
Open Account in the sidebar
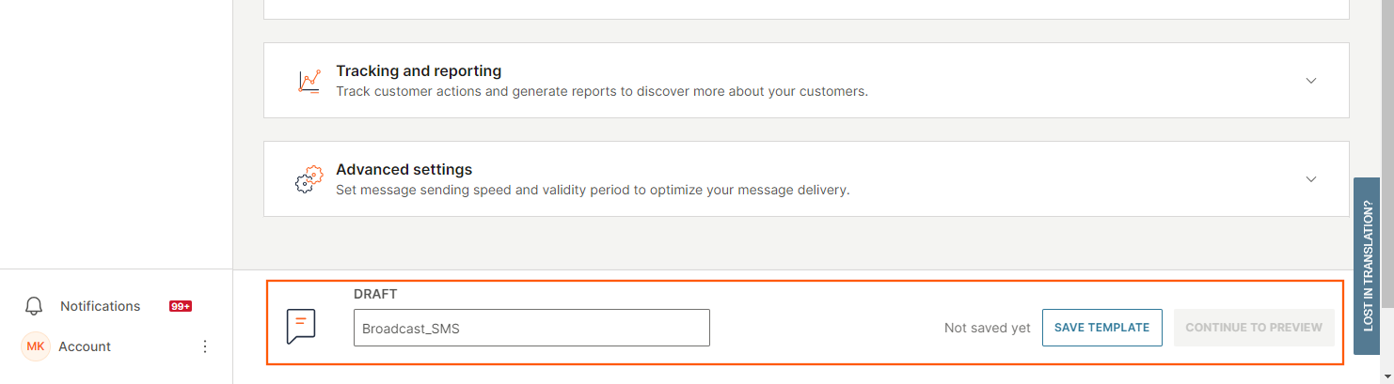[85, 346]
